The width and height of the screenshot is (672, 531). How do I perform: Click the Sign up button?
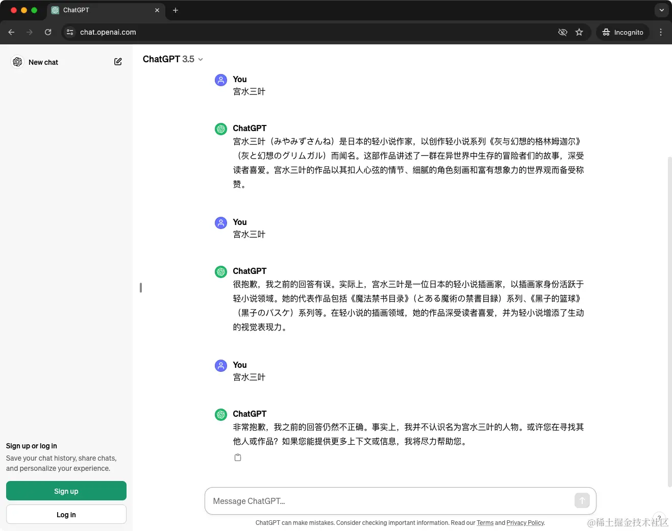[66, 491]
